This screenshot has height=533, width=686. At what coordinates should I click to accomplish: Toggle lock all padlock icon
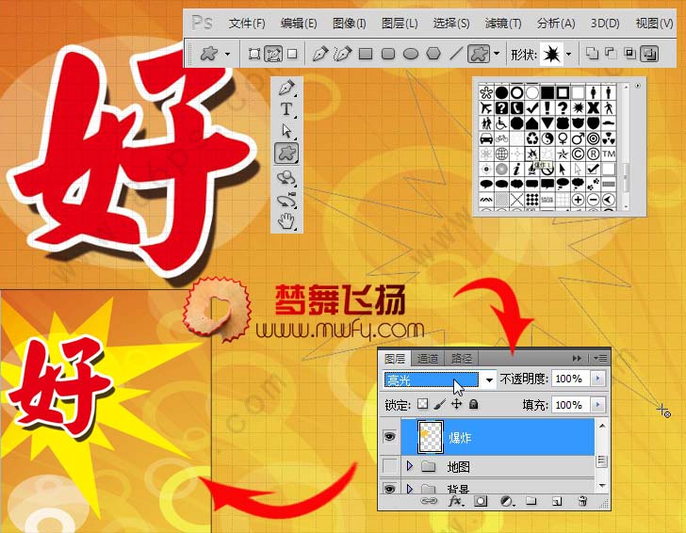(473, 404)
